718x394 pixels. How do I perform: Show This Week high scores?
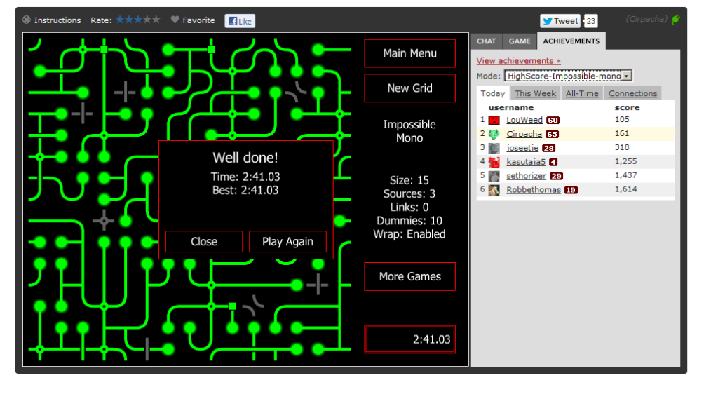[535, 93]
